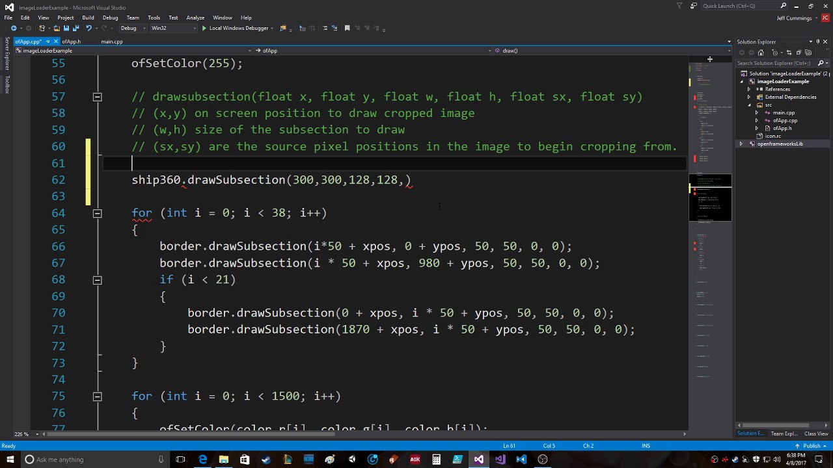Open the File menu

coord(8,18)
